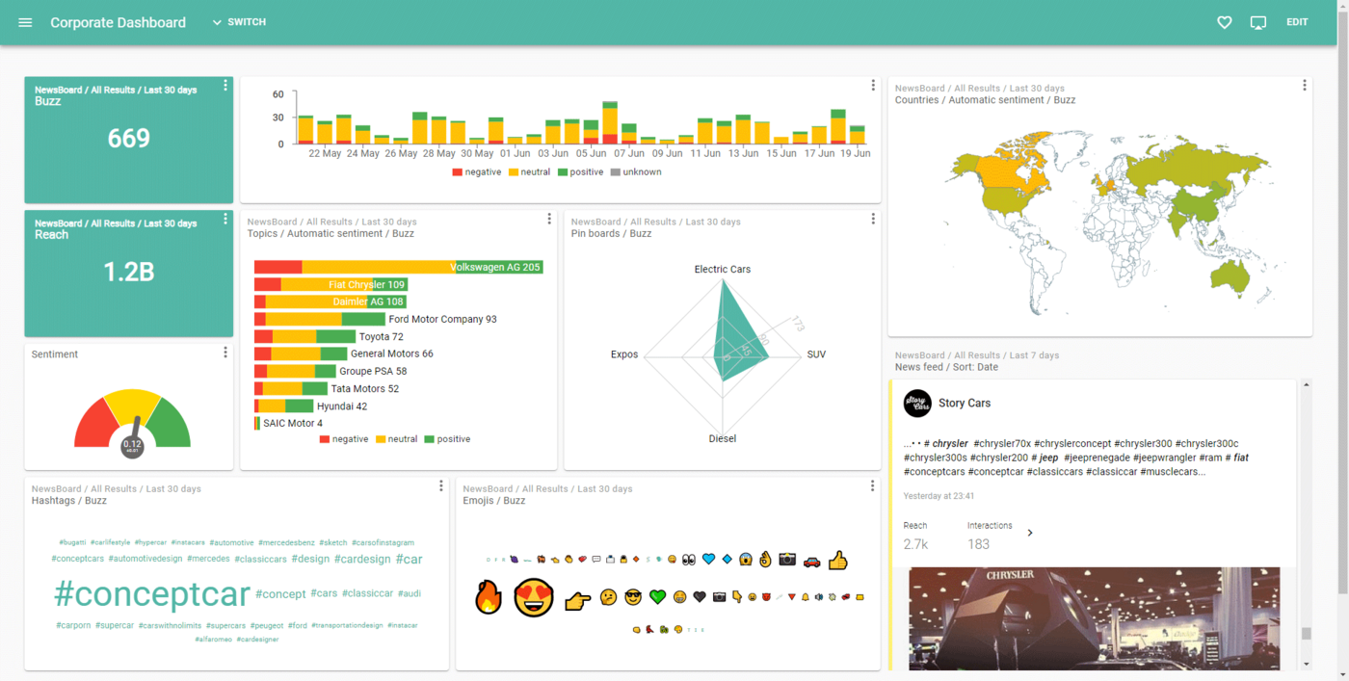This screenshot has height=681, width=1349.
Task: Click the #automotivedesign hashtag
Action: point(145,559)
